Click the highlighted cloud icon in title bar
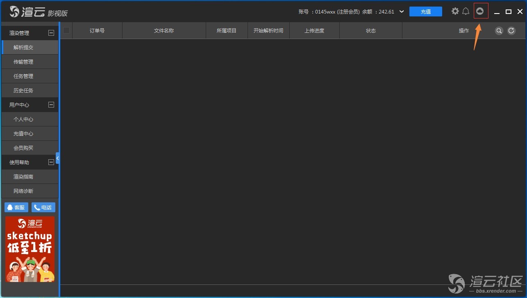This screenshot has width=527, height=298. pos(481,11)
